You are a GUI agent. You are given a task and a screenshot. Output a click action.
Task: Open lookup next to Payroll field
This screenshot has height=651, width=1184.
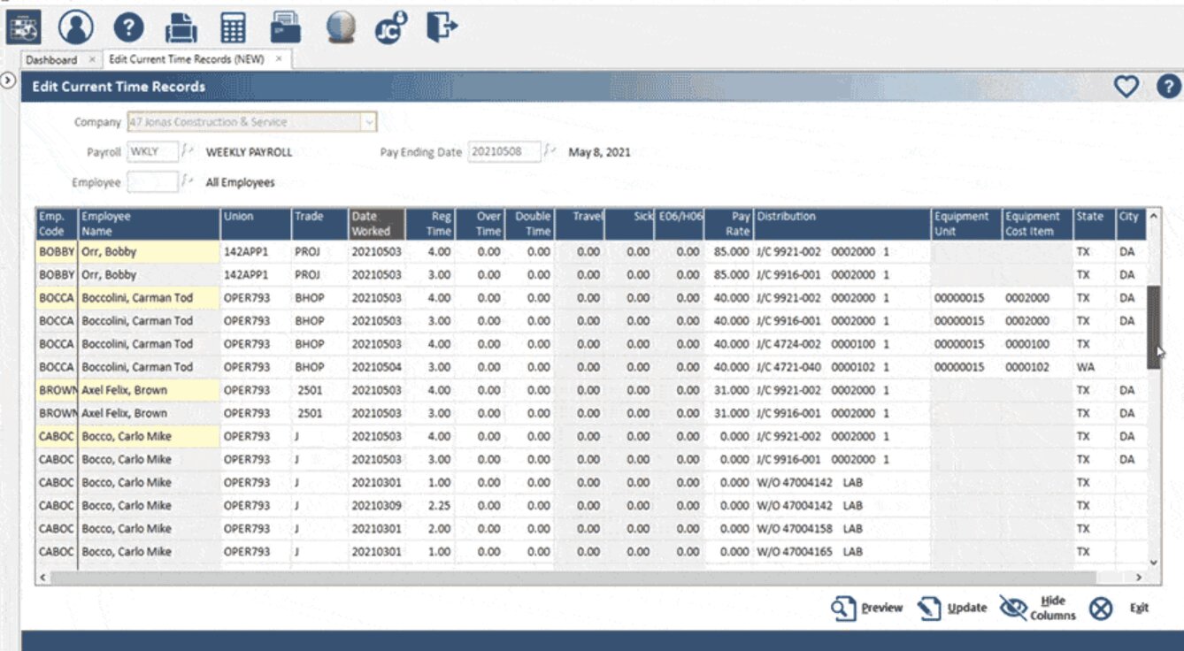(x=187, y=152)
